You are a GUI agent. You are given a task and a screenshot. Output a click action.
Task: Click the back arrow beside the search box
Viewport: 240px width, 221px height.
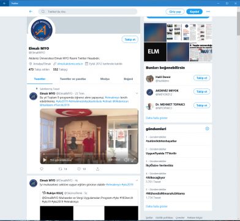coord(31,12)
